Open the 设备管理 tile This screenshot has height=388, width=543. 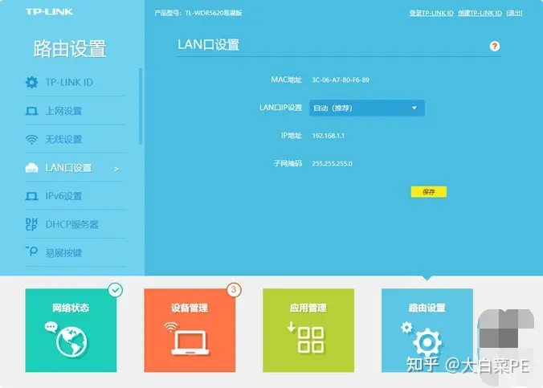point(190,330)
